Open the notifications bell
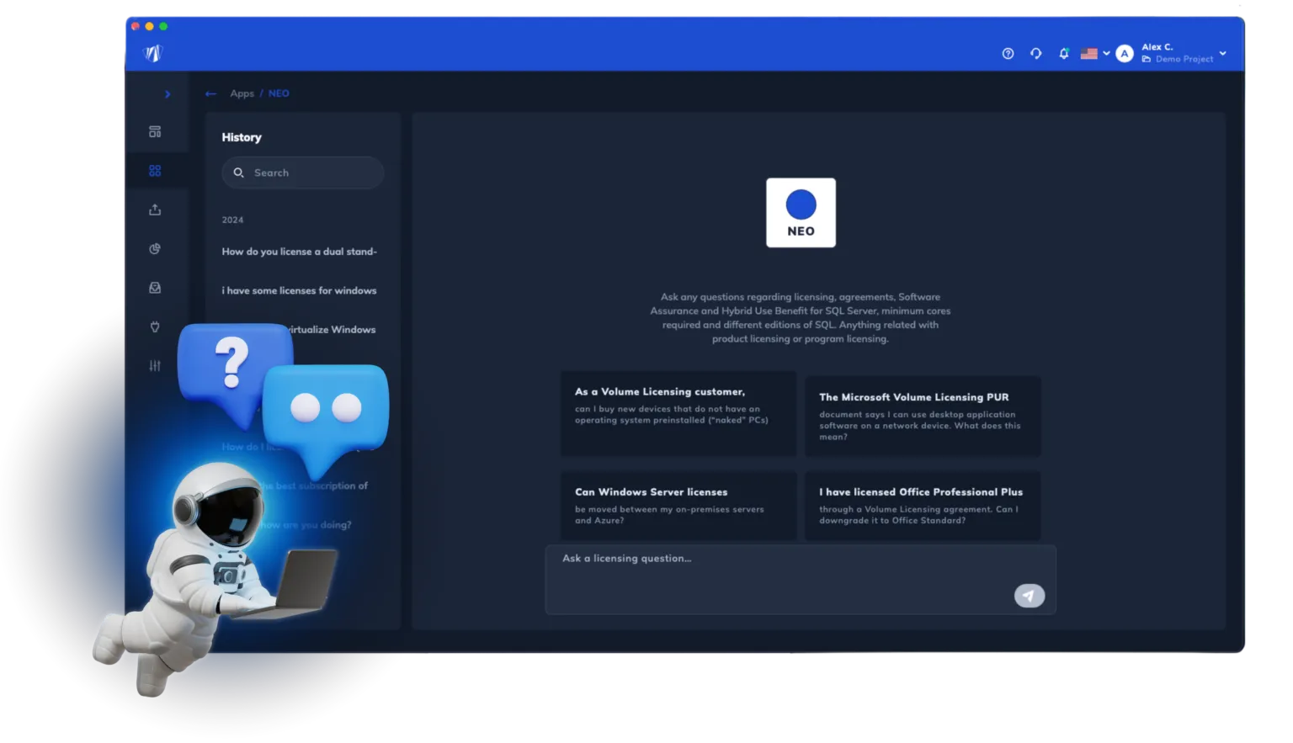Viewport: 1293px width, 743px height. coord(1063,54)
